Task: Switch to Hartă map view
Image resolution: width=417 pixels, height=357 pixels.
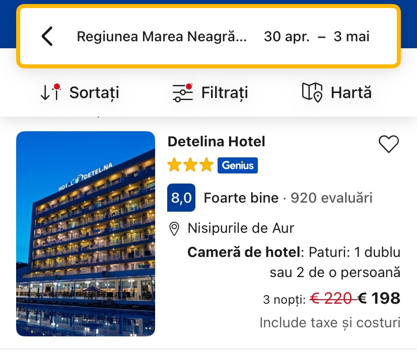Action: point(351,93)
